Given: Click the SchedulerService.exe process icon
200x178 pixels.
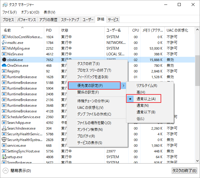Looking at the screenshot, I should [4, 117].
